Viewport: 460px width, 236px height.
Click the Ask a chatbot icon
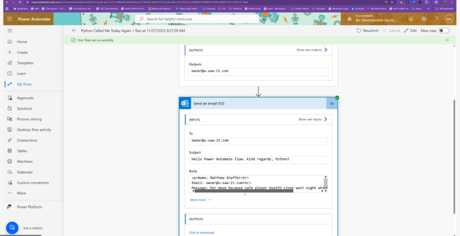(12, 227)
